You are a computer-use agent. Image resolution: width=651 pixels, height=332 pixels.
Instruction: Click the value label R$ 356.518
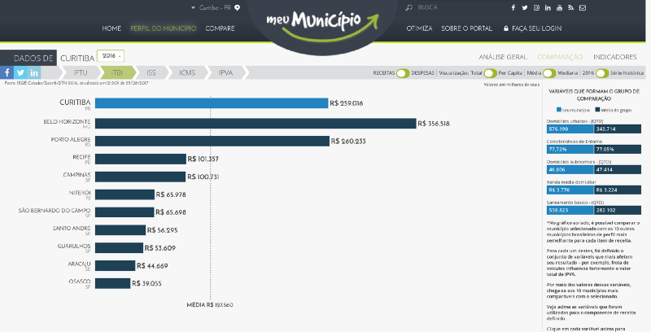434,124
